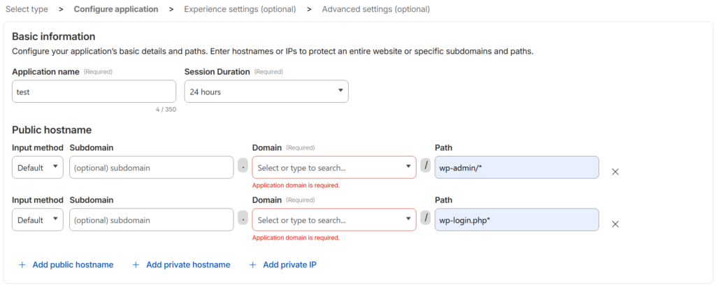
Task: Click the plus icon beside Add private hostname
Action: (x=136, y=265)
